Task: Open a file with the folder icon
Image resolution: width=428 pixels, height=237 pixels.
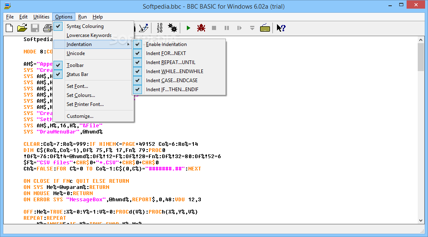Action: click(x=22, y=28)
